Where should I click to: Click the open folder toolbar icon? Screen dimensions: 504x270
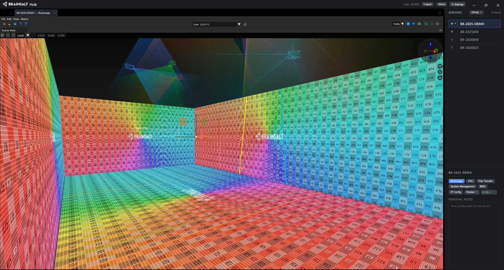[x=9, y=24]
